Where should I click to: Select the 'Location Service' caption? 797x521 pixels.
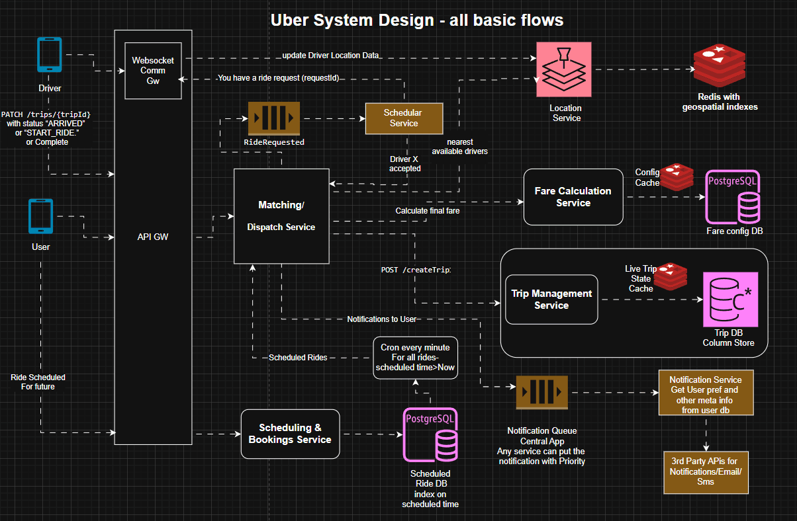click(x=566, y=113)
